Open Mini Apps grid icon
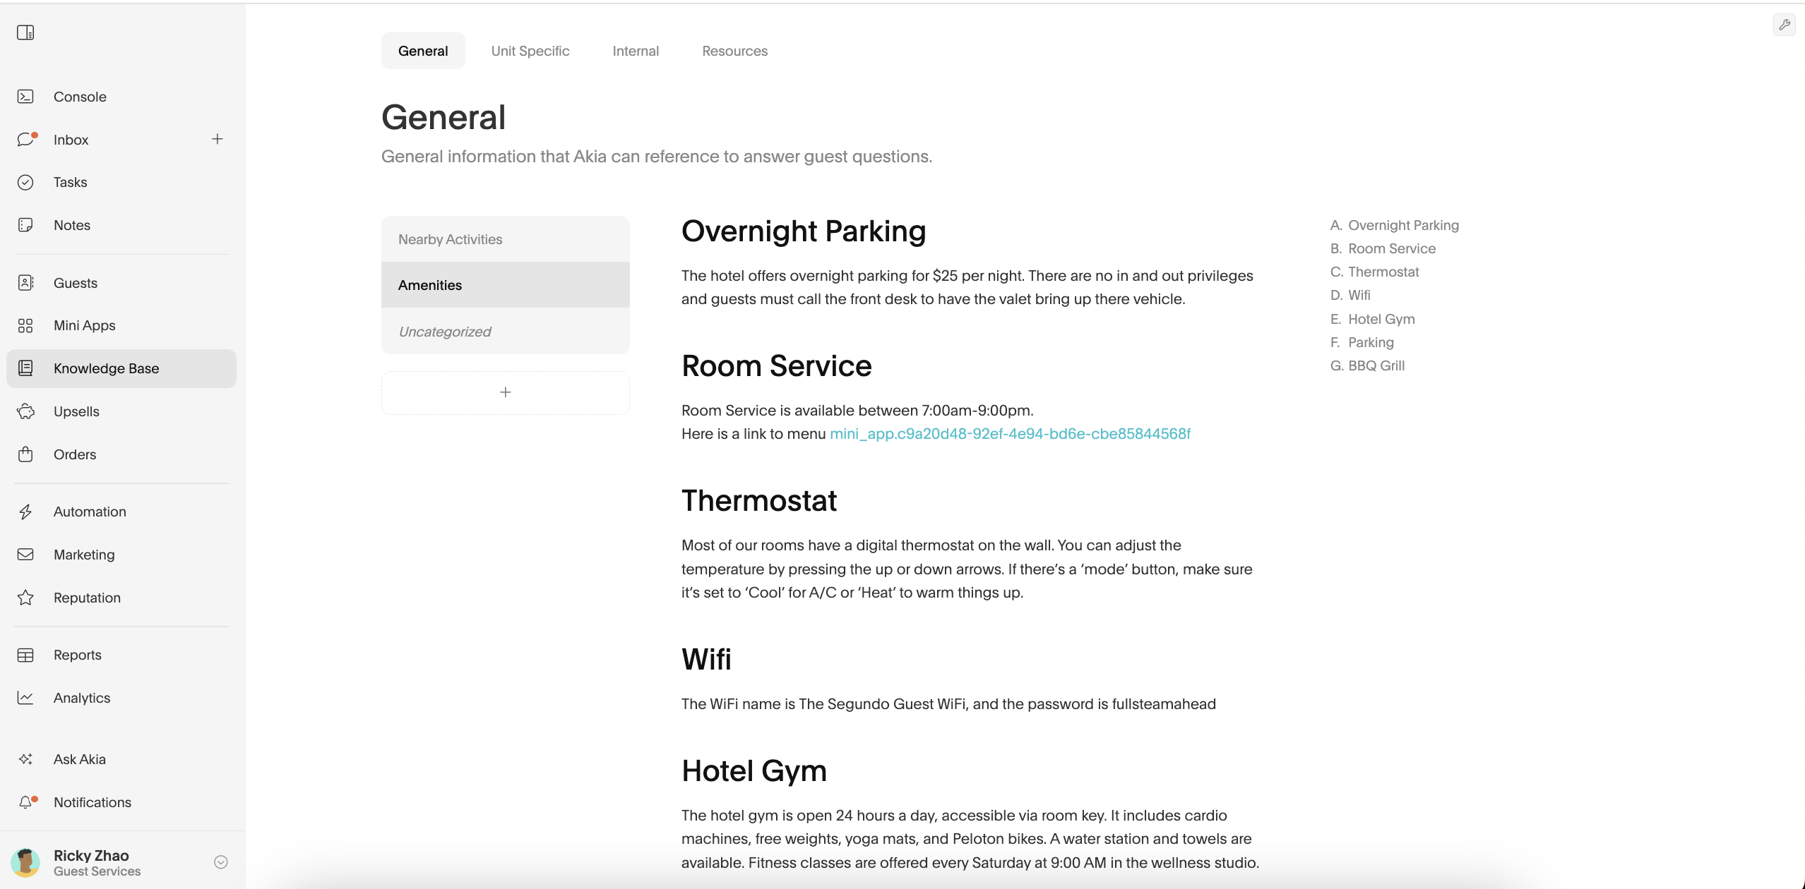1805x889 pixels. click(25, 325)
